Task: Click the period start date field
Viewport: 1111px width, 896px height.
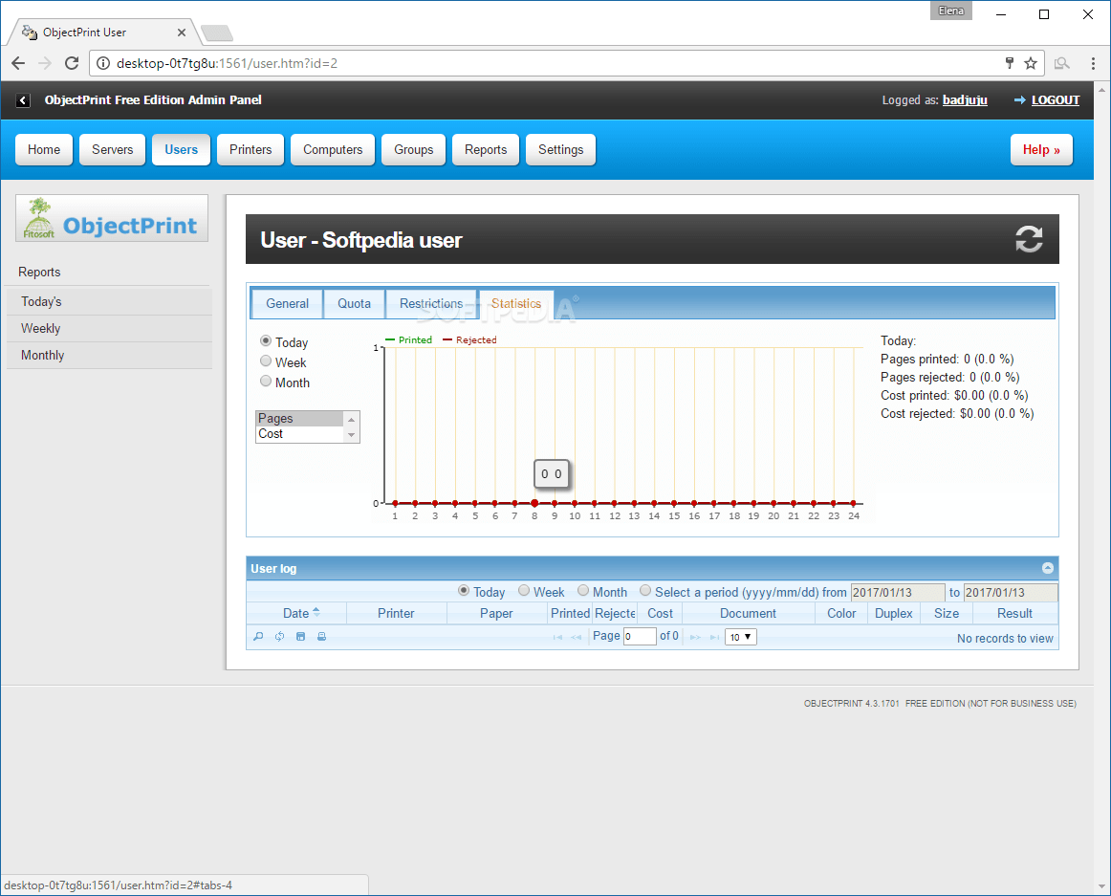Action: pyautogui.click(x=898, y=592)
